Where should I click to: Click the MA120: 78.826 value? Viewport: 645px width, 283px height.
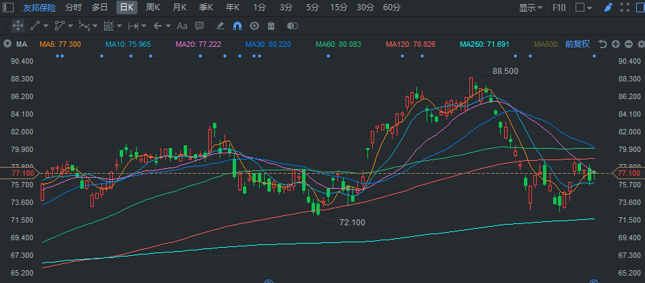tap(410, 44)
